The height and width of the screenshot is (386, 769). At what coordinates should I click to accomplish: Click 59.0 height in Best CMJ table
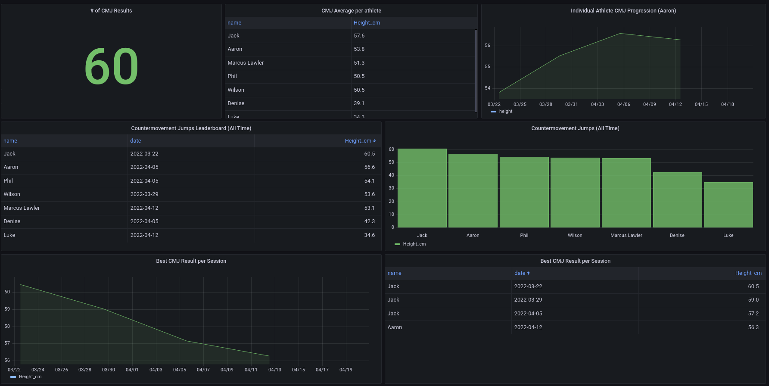pyautogui.click(x=753, y=300)
